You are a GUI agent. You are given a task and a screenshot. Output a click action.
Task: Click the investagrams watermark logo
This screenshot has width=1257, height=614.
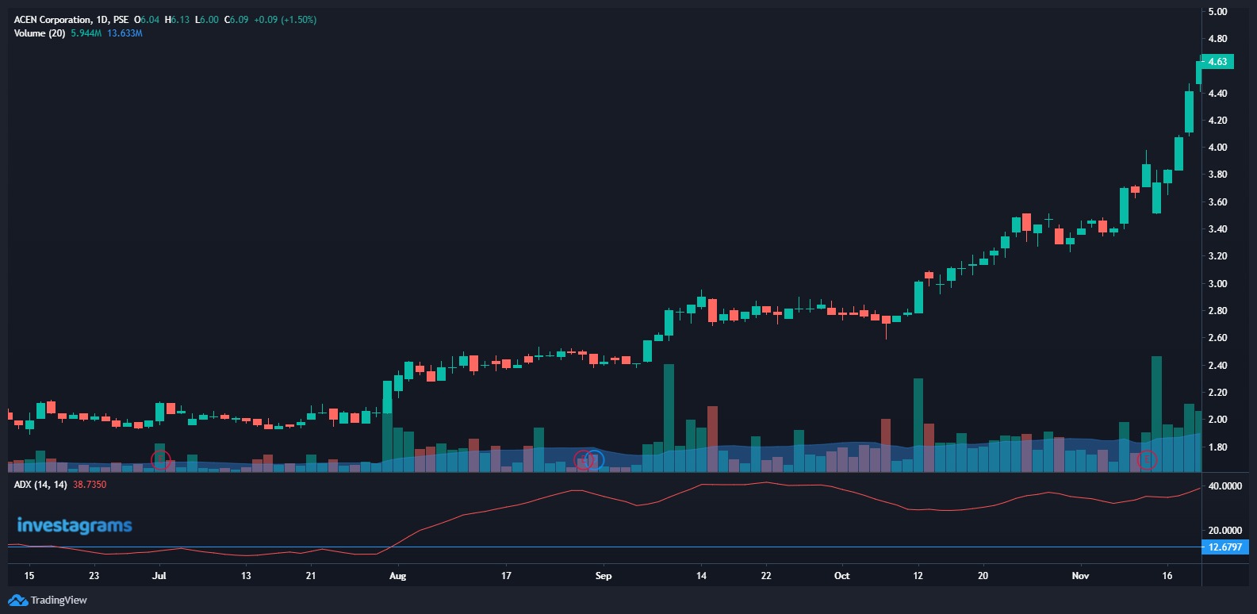[75, 525]
